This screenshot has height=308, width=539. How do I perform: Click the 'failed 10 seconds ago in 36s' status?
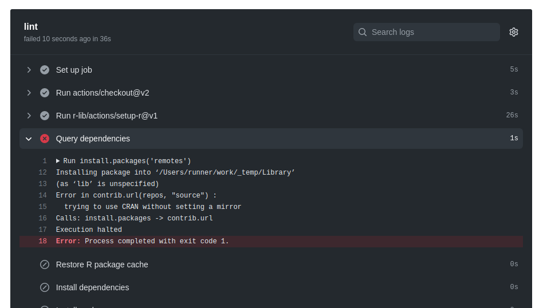tap(68, 39)
